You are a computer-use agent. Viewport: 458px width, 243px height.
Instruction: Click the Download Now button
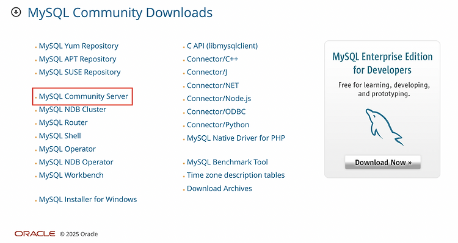(383, 162)
